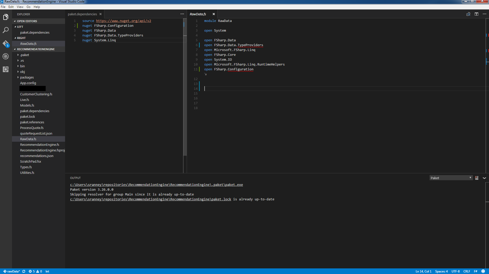Image resolution: width=489 pixels, height=274 pixels.
Task: Close the paket.dependencies editor tab
Action: coord(101,14)
